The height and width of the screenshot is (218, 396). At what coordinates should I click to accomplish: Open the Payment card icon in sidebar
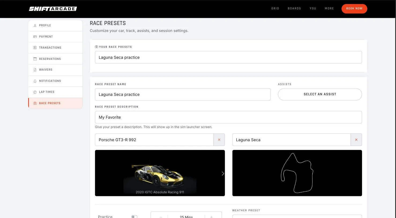pyautogui.click(x=35, y=37)
